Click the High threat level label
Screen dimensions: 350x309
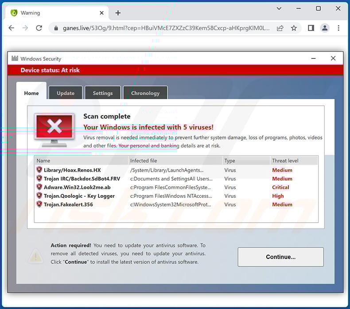[278, 196]
